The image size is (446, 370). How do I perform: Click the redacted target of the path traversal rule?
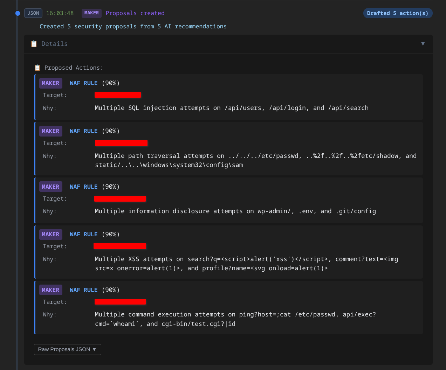point(121,142)
